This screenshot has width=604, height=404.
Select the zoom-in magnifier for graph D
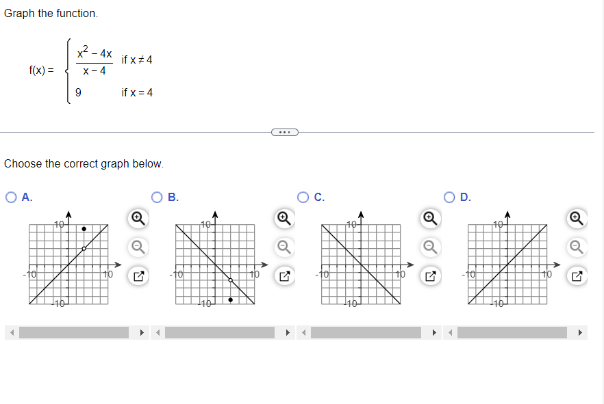pos(576,217)
